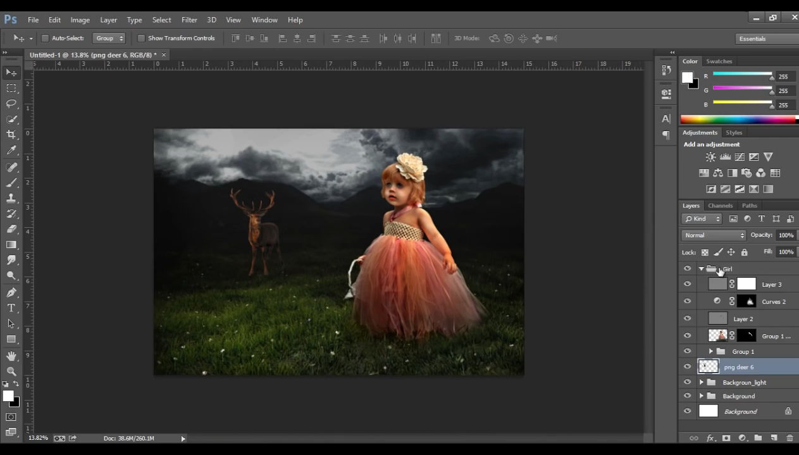Expand the Backgroun_light group
Image resolution: width=799 pixels, height=455 pixels.
click(x=701, y=382)
